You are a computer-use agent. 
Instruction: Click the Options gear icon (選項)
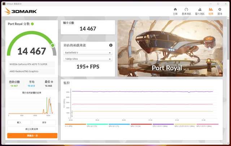pyautogui.click(x=219, y=11)
